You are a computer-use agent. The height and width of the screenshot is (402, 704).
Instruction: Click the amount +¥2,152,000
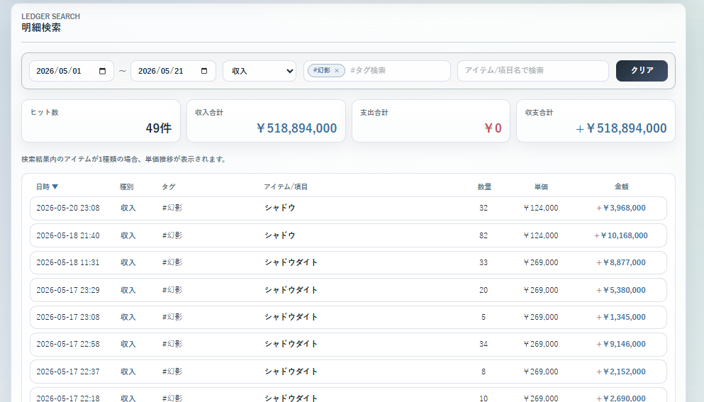[621, 372]
